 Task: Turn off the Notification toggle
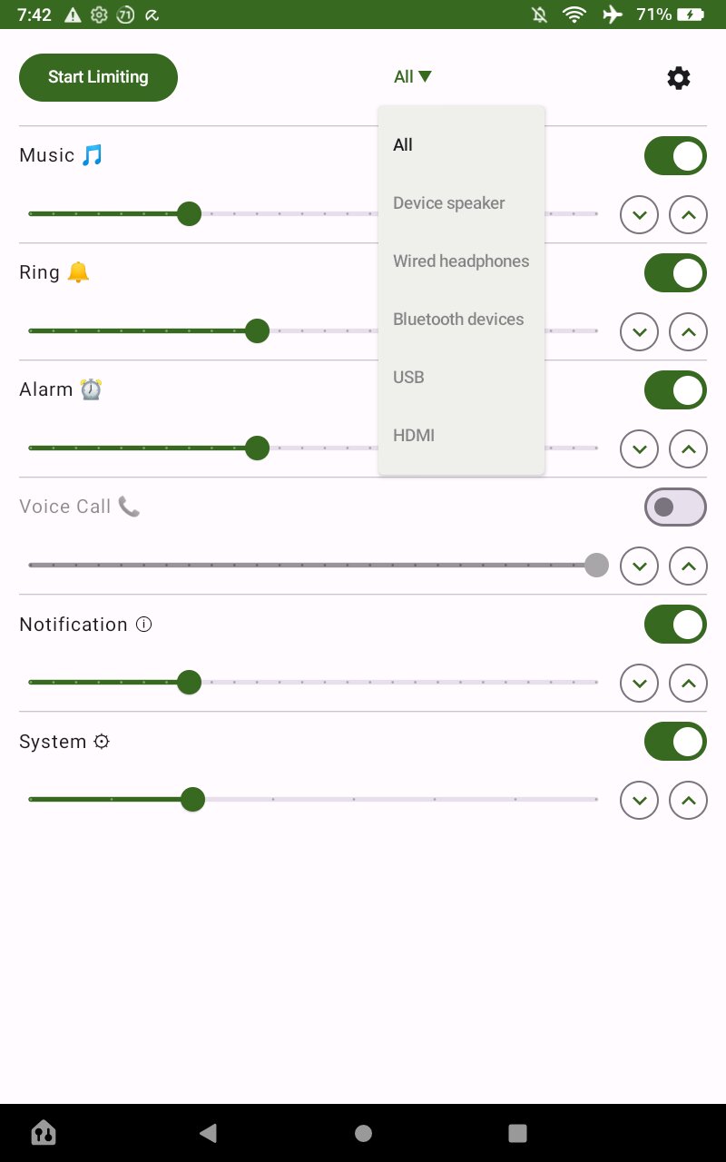click(675, 625)
